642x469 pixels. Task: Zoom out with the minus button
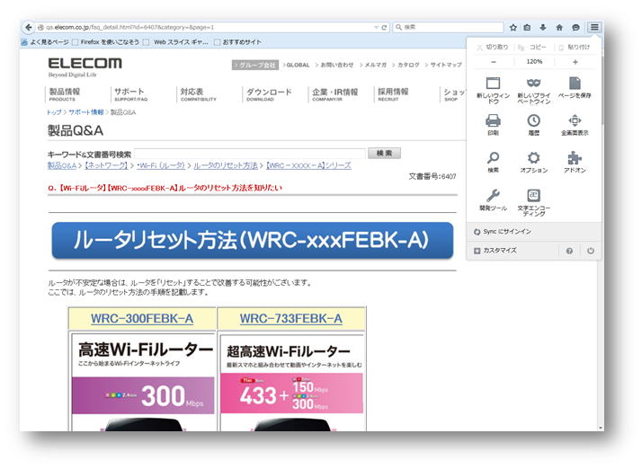[x=494, y=62]
